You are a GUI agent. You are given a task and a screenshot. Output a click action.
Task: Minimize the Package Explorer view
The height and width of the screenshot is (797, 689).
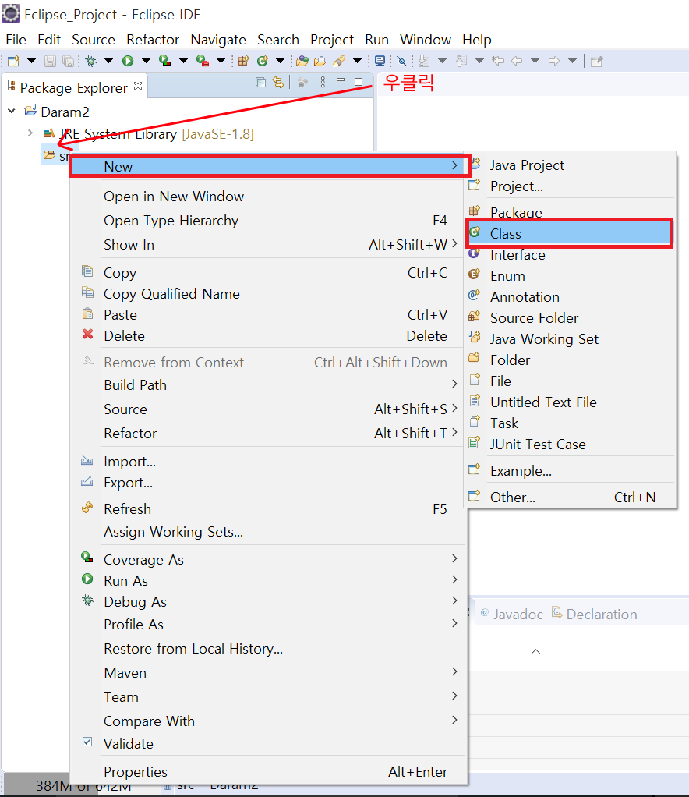(x=341, y=80)
